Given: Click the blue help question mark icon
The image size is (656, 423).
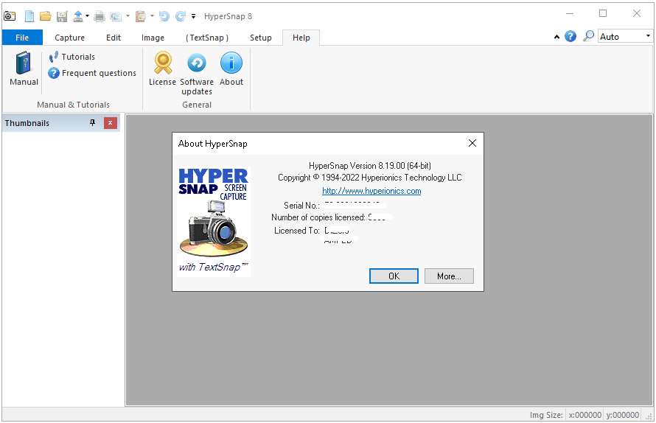Looking at the screenshot, I should pyautogui.click(x=570, y=36).
